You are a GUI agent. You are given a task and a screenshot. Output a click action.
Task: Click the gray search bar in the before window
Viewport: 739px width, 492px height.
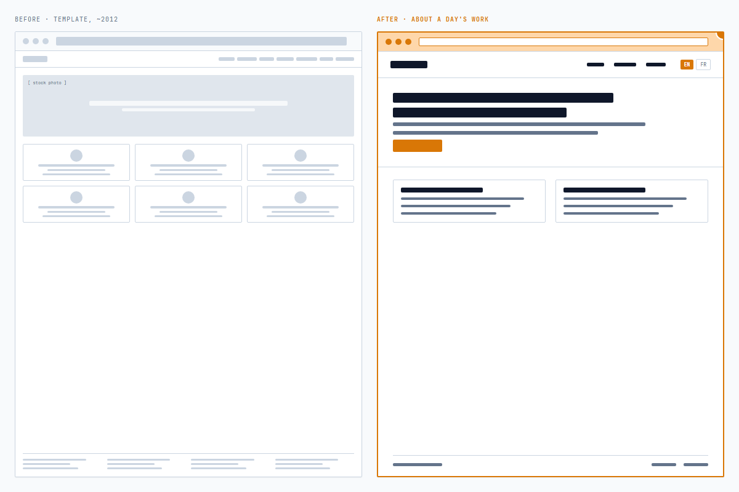coord(201,41)
